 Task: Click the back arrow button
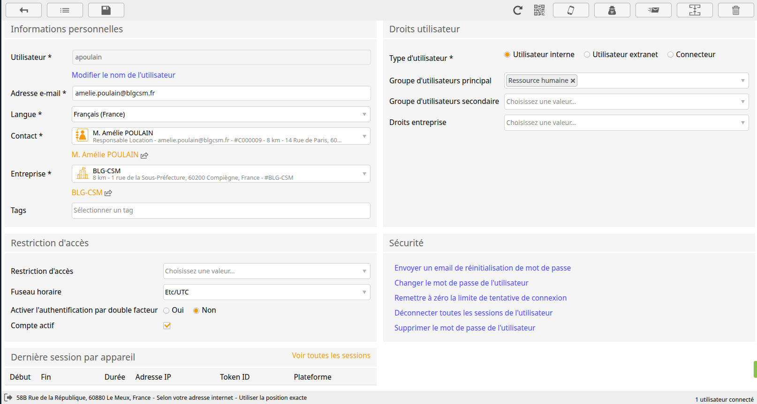[24, 10]
